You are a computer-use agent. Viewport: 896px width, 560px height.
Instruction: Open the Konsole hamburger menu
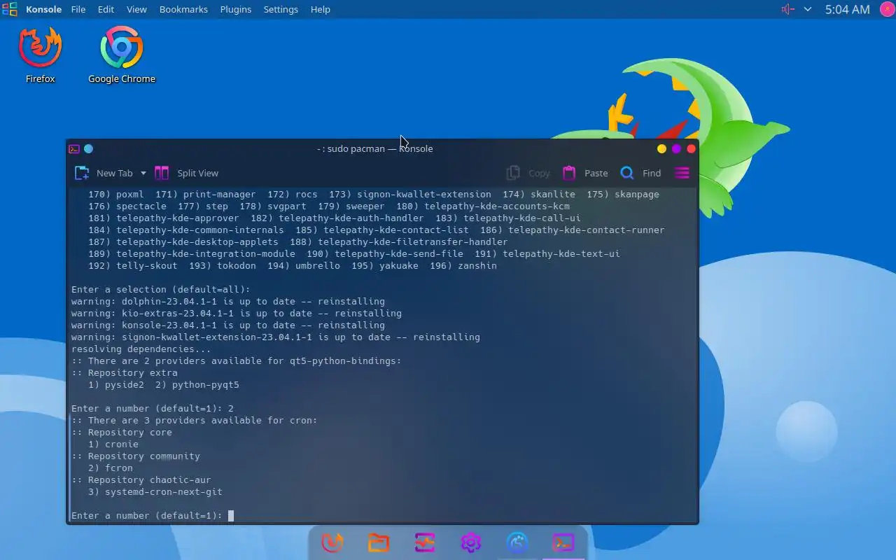(682, 173)
